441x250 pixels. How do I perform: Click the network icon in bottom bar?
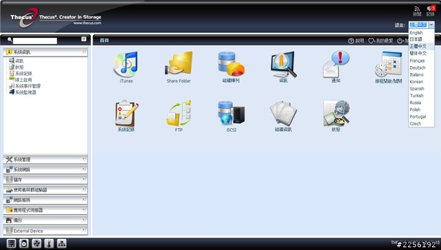pos(62,243)
